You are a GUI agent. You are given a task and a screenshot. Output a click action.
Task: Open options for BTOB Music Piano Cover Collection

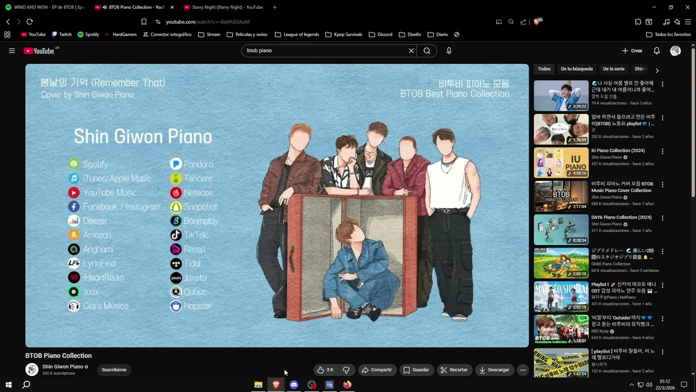pos(662,185)
